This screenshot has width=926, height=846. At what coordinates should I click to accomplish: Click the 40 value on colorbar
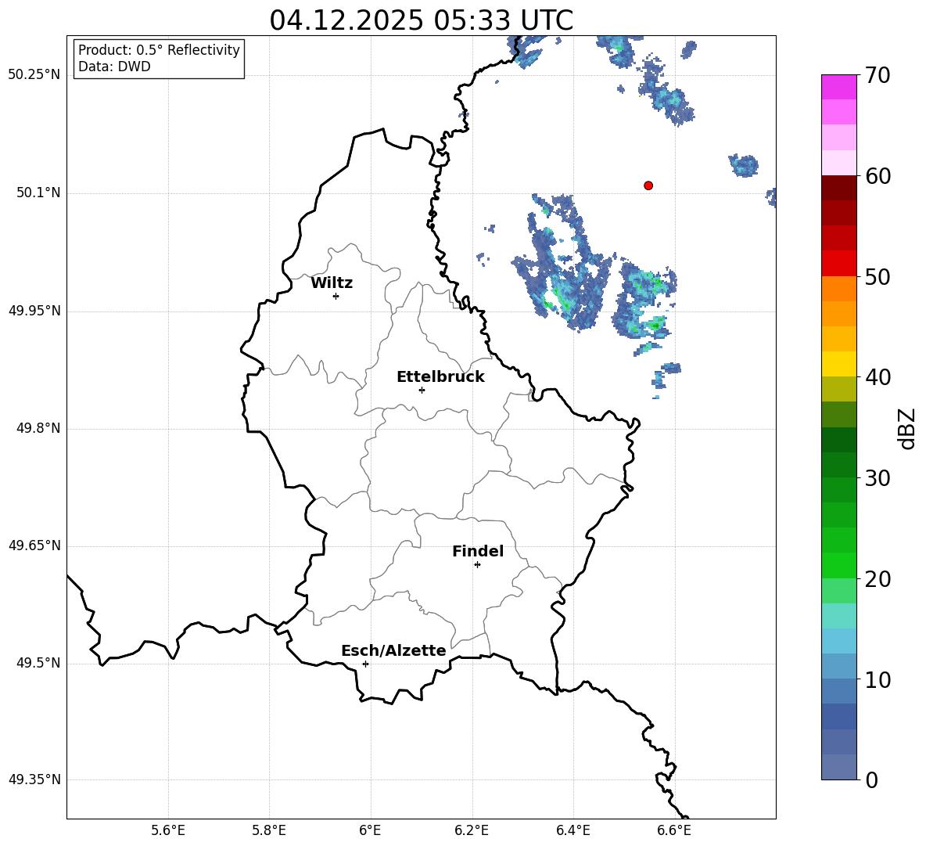pos(878,377)
